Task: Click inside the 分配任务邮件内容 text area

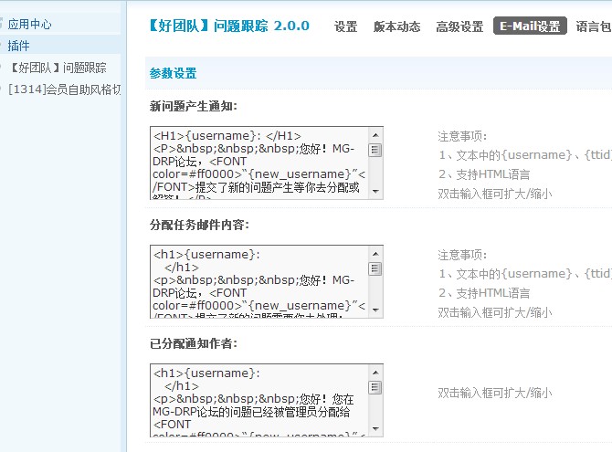Action: click(x=259, y=281)
